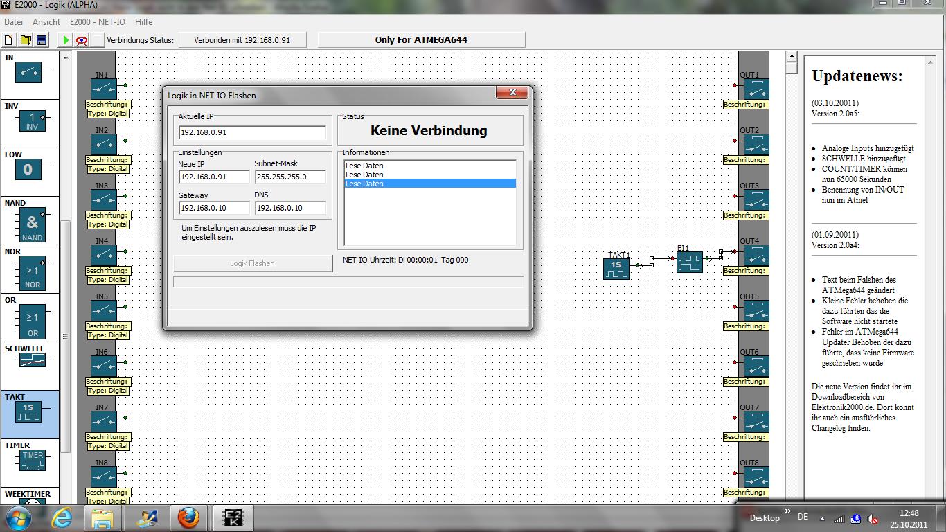
Task: Click the save diskette toolbar icon
Action: 41,40
